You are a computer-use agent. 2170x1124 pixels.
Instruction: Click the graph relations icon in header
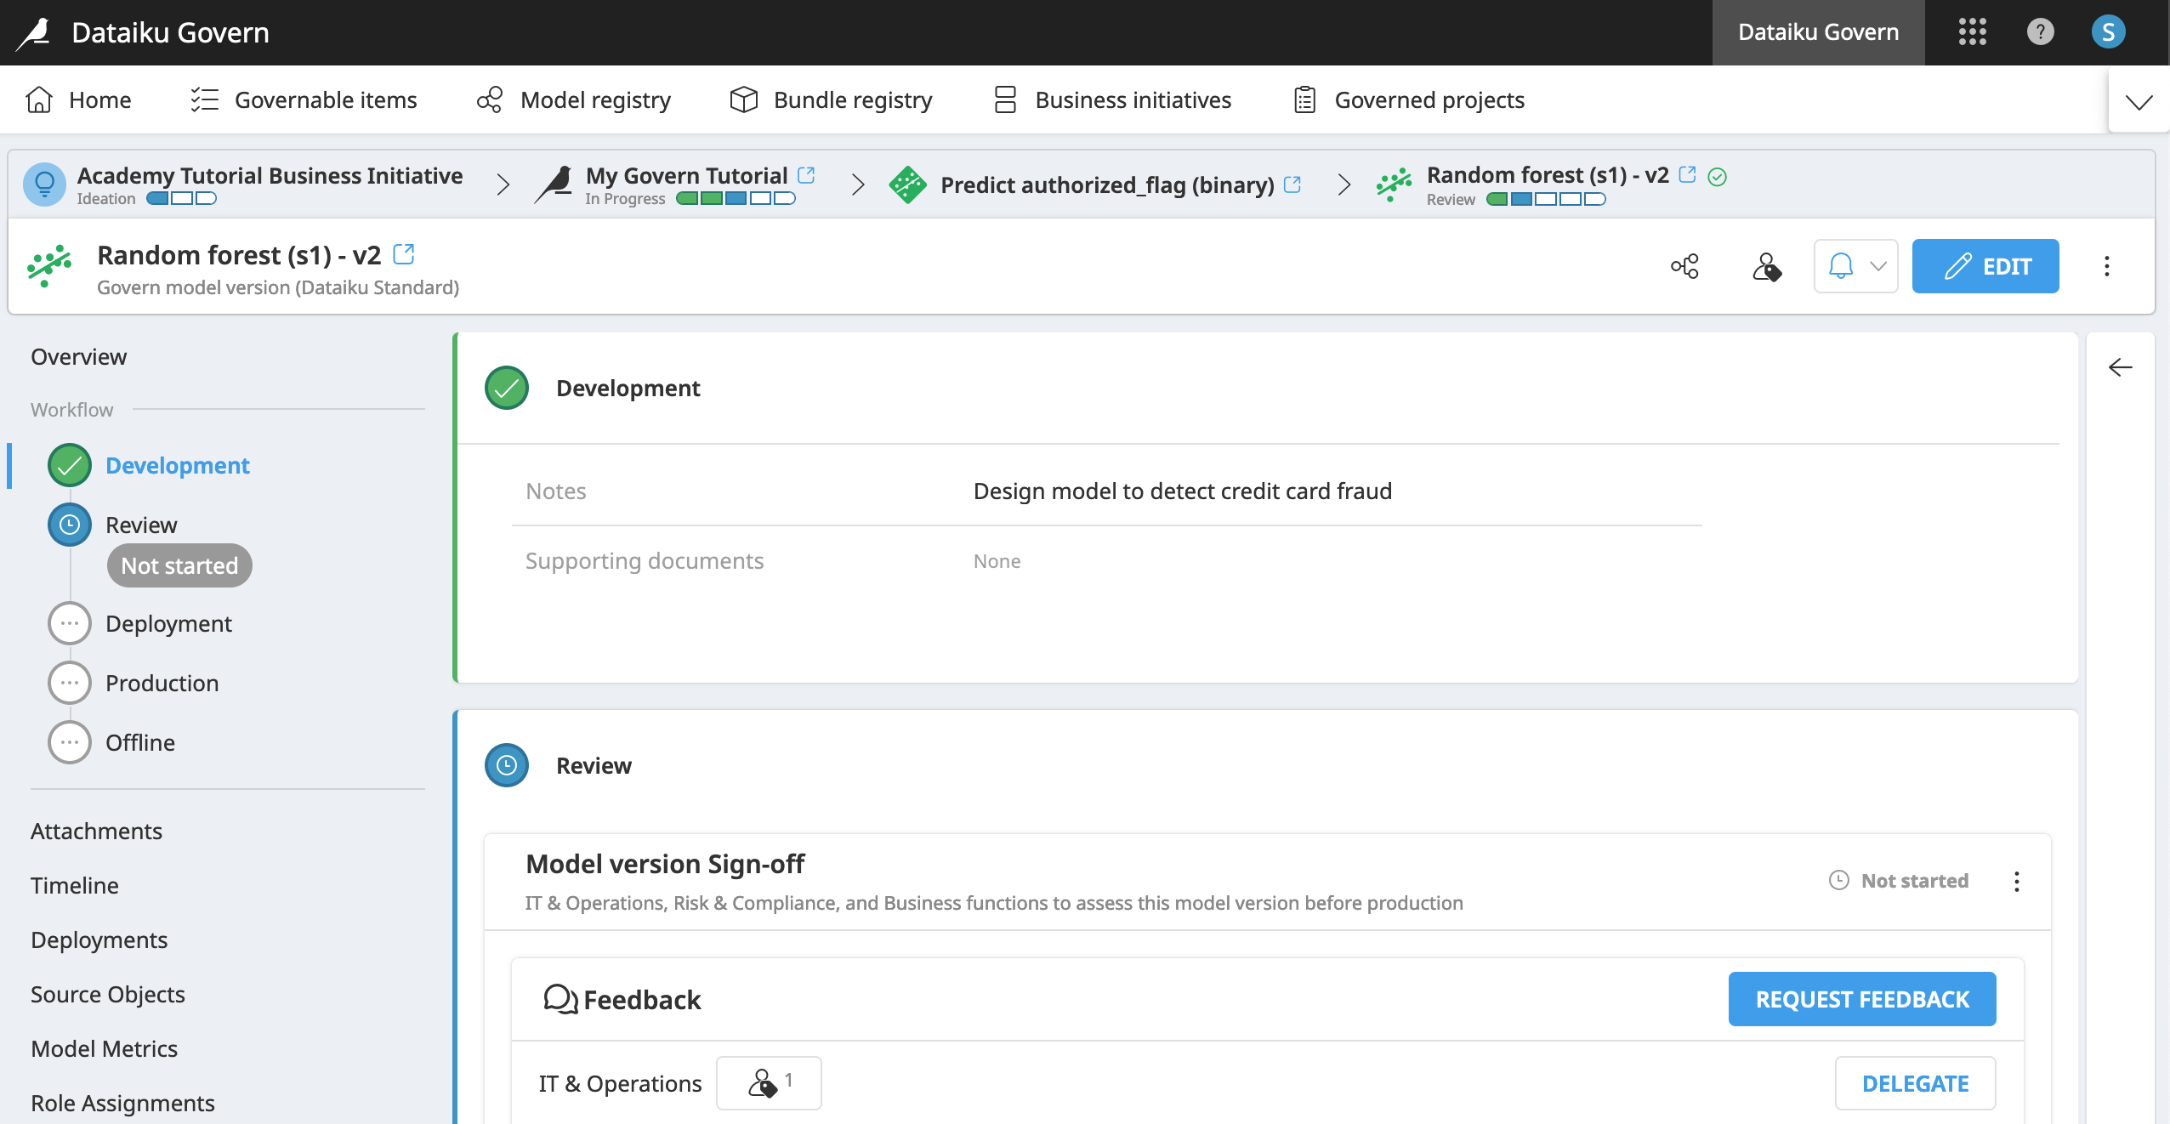(1684, 266)
